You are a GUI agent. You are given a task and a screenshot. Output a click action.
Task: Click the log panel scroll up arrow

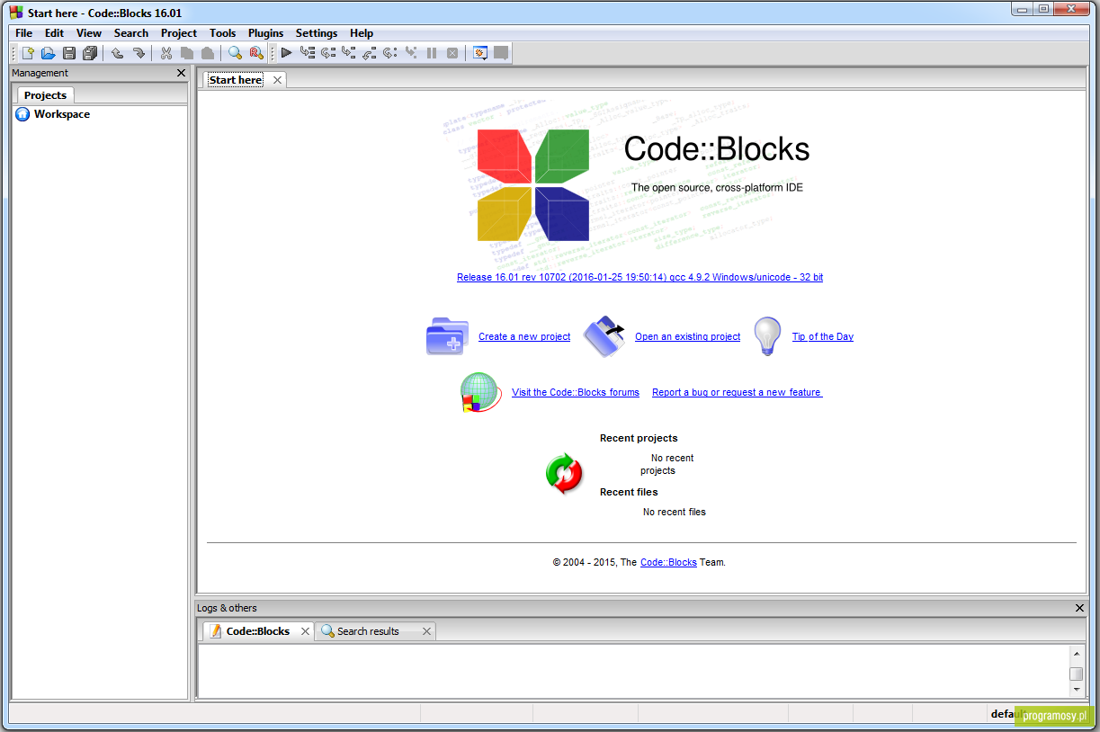[1076, 653]
